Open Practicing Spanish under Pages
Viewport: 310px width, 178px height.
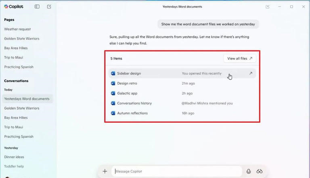click(19, 67)
